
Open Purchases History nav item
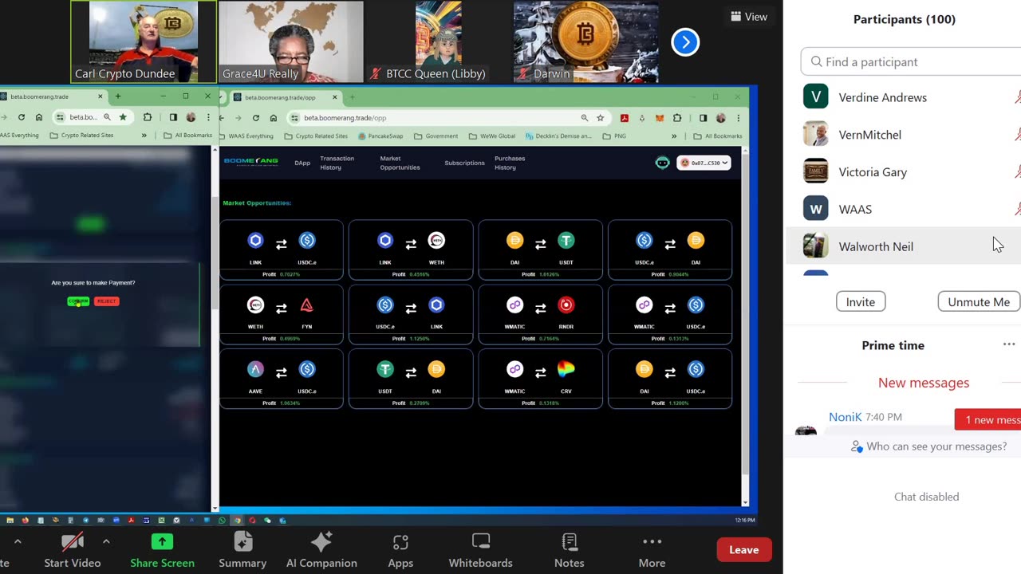(510, 163)
